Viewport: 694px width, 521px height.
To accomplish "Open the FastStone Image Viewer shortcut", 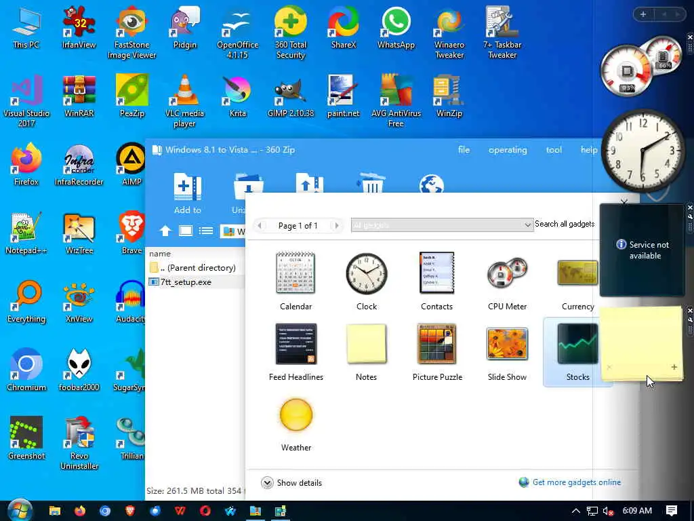I will [x=132, y=33].
